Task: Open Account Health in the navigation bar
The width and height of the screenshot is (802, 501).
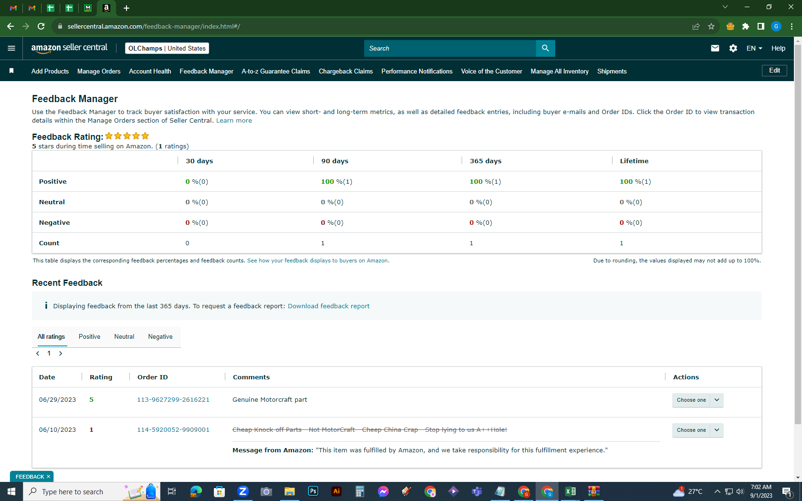Action: [x=150, y=71]
